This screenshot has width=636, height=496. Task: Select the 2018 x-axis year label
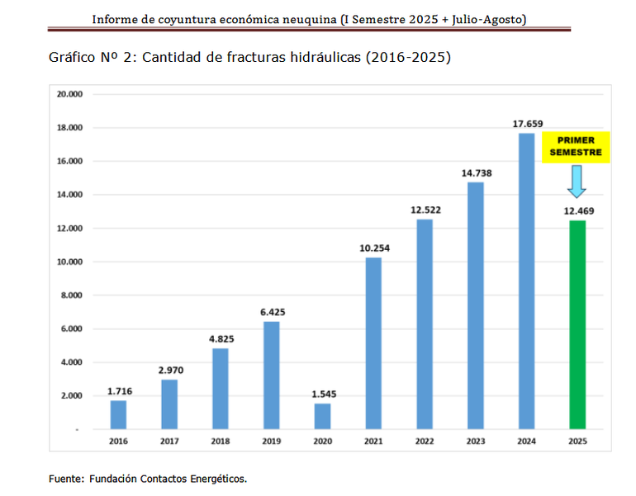tap(221, 442)
